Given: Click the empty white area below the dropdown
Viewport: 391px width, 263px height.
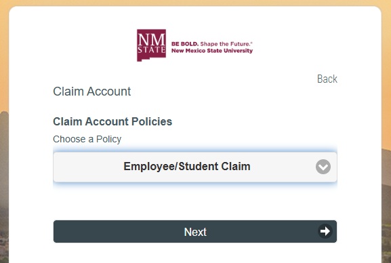Looking at the screenshot, I should (195, 202).
